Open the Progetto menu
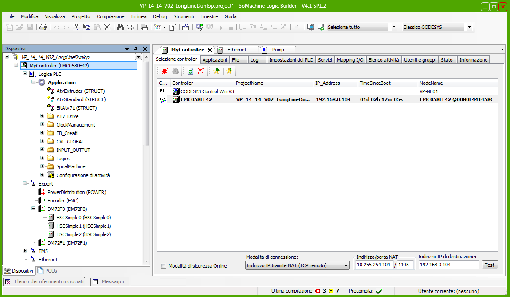Screen dimensions: 510x297 pos(81,16)
